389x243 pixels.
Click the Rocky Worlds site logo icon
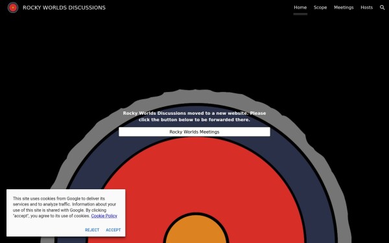click(13, 7)
